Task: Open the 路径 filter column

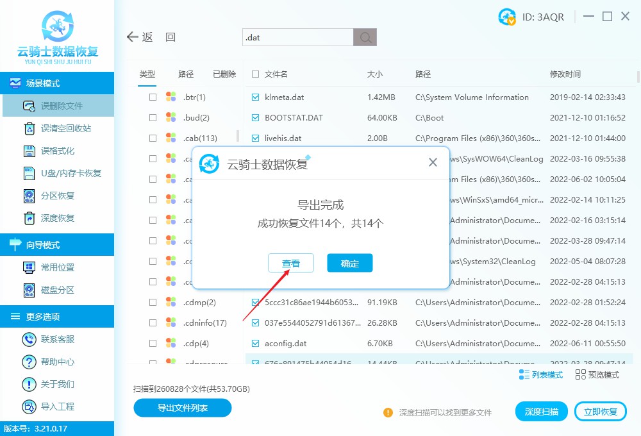Action: [185, 74]
